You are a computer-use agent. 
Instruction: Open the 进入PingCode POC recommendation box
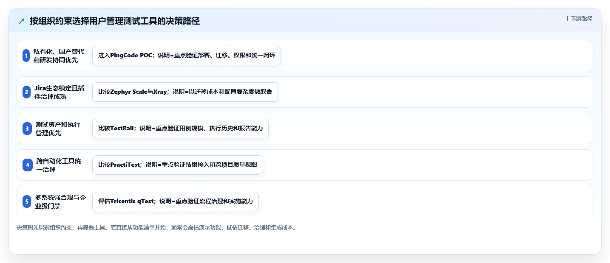click(x=187, y=56)
